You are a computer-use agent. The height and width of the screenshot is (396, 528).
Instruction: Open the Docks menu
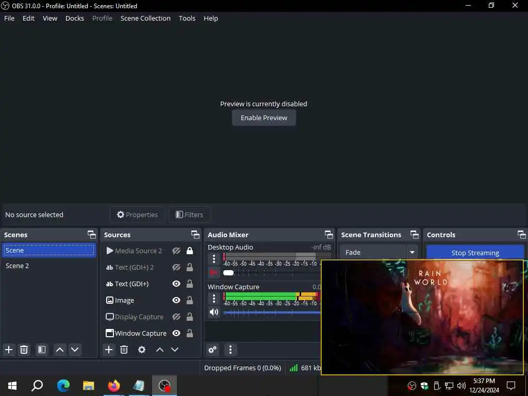tap(75, 18)
